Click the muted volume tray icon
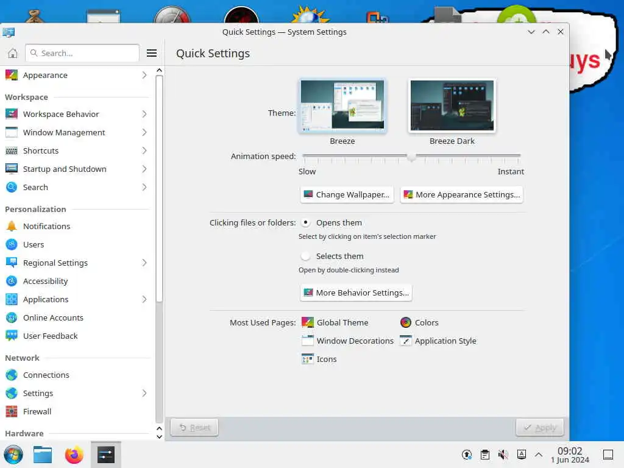 503,455
